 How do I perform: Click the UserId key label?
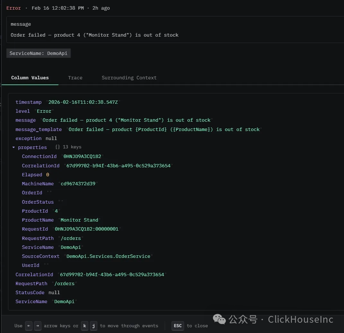[31, 266]
